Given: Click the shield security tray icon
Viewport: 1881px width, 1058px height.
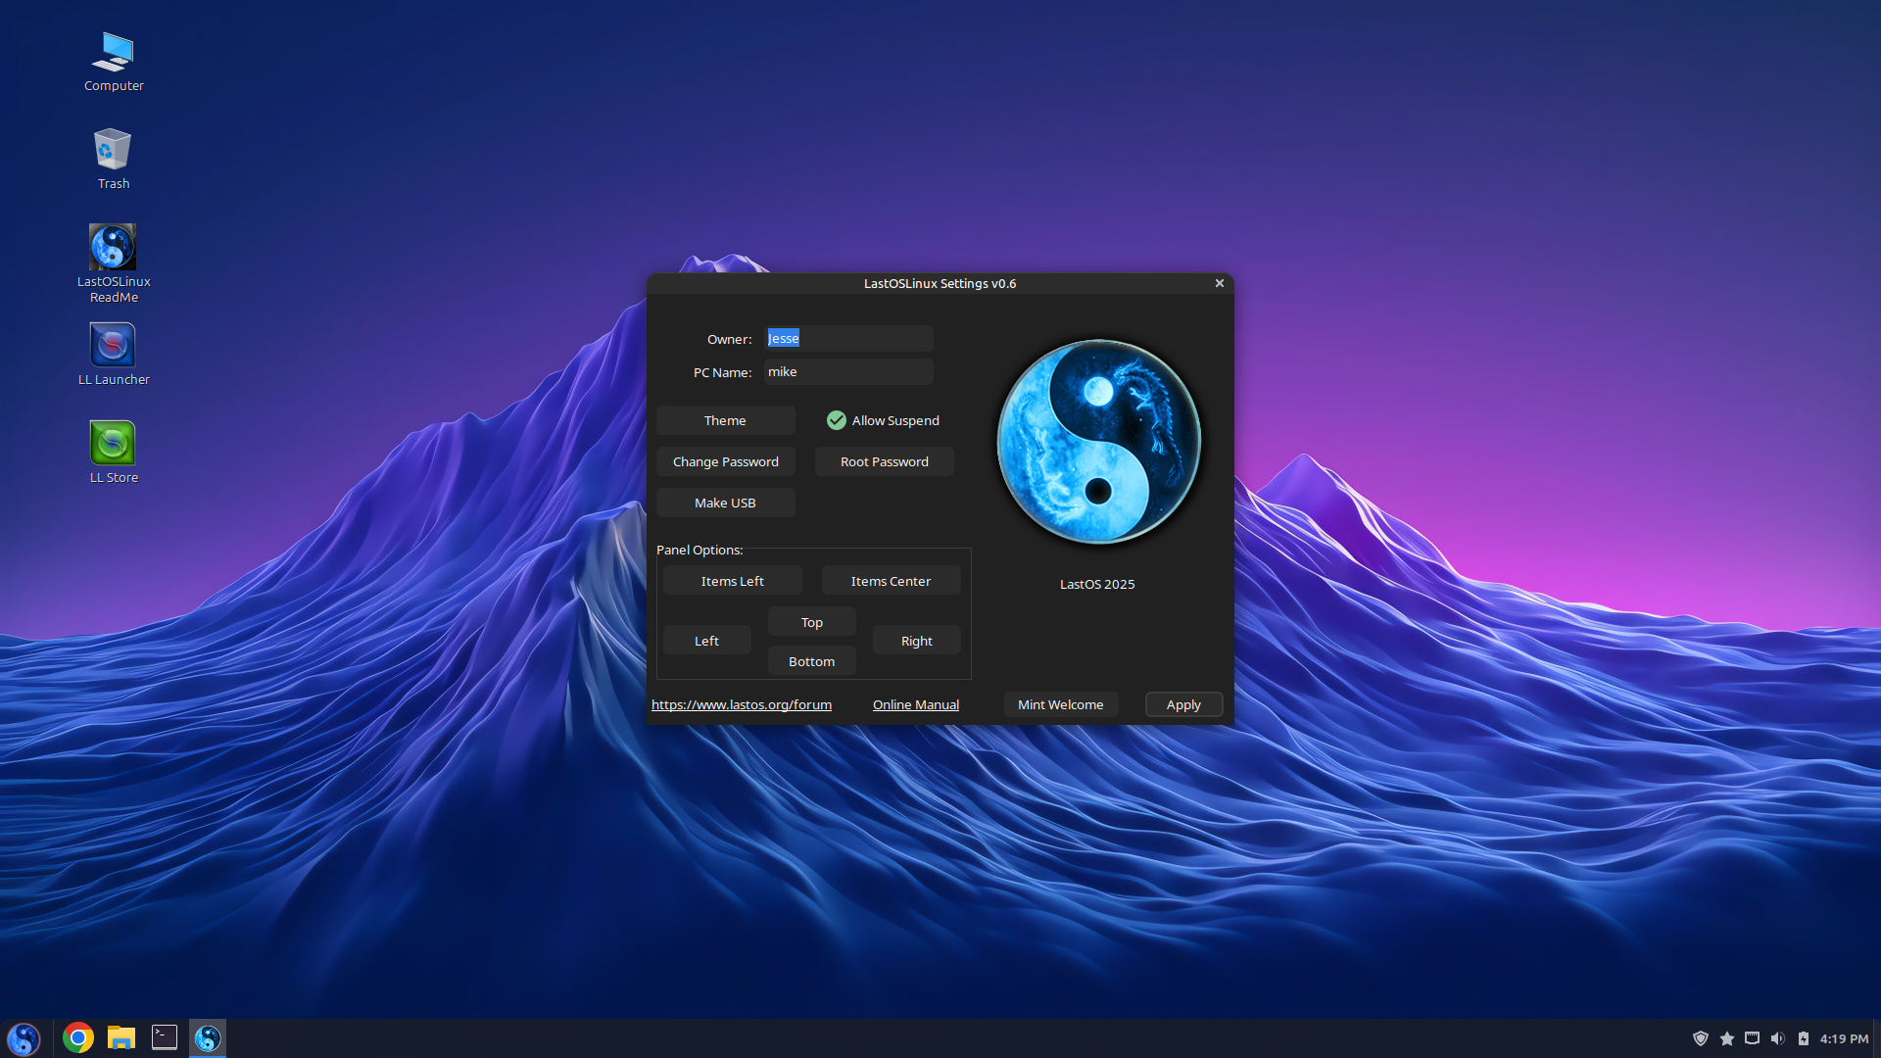Looking at the screenshot, I should click(1701, 1038).
